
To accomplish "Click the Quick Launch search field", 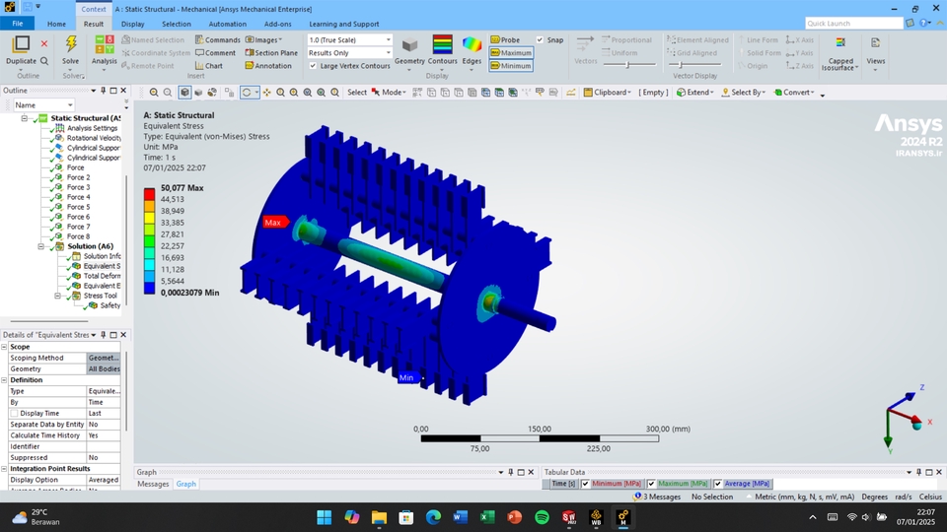I will pyautogui.click(x=854, y=23).
